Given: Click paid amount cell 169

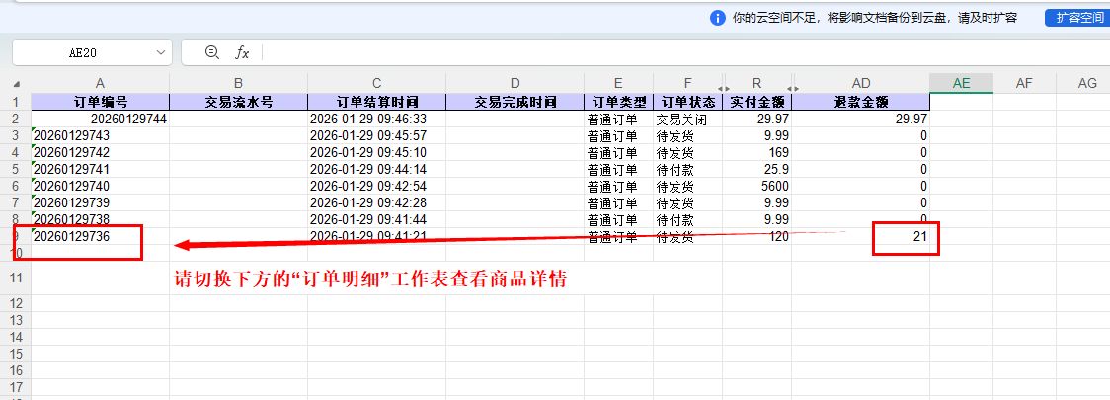Looking at the screenshot, I should click(x=757, y=152).
